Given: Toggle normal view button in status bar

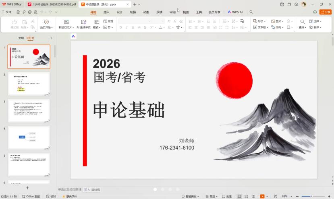Looking at the screenshot, I should pyautogui.click(x=239, y=197).
